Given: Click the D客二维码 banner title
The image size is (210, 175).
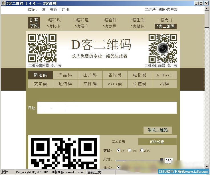Looking at the screenshot, I should click(101, 44).
